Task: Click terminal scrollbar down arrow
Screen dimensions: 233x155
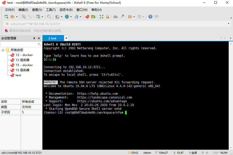Action: (x=231, y=148)
